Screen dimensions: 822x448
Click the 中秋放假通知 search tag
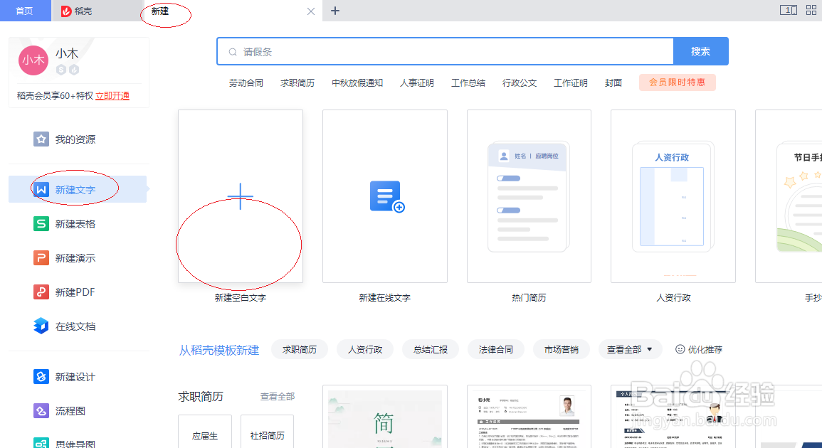click(357, 82)
